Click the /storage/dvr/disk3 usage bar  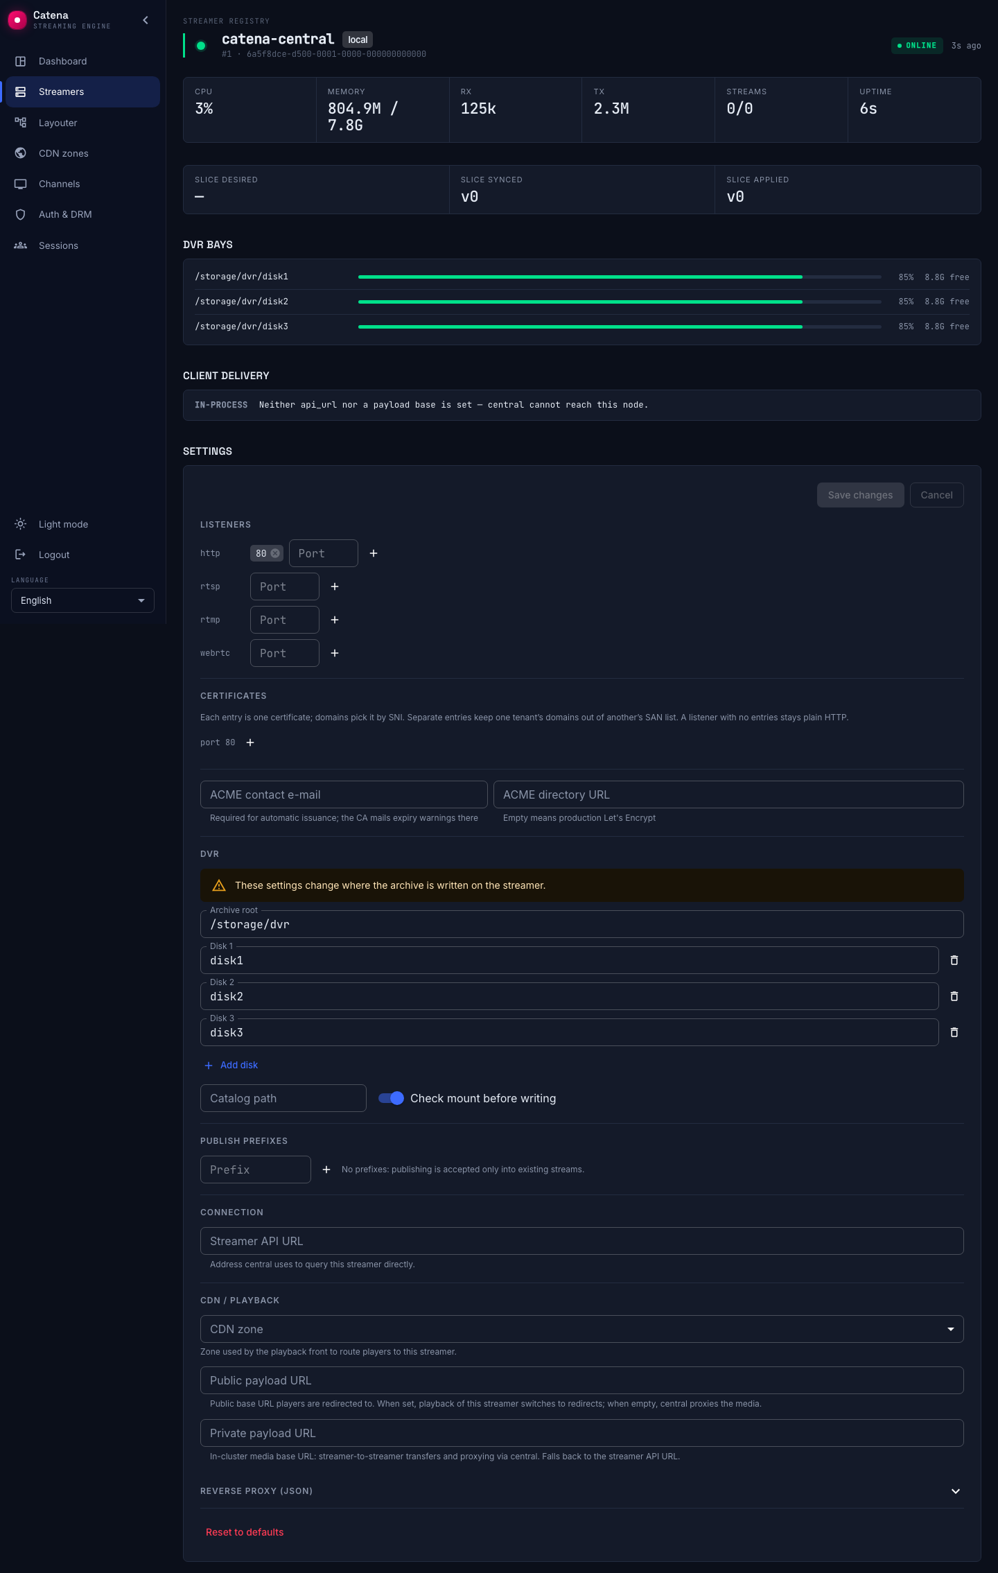pyautogui.click(x=620, y=327)
